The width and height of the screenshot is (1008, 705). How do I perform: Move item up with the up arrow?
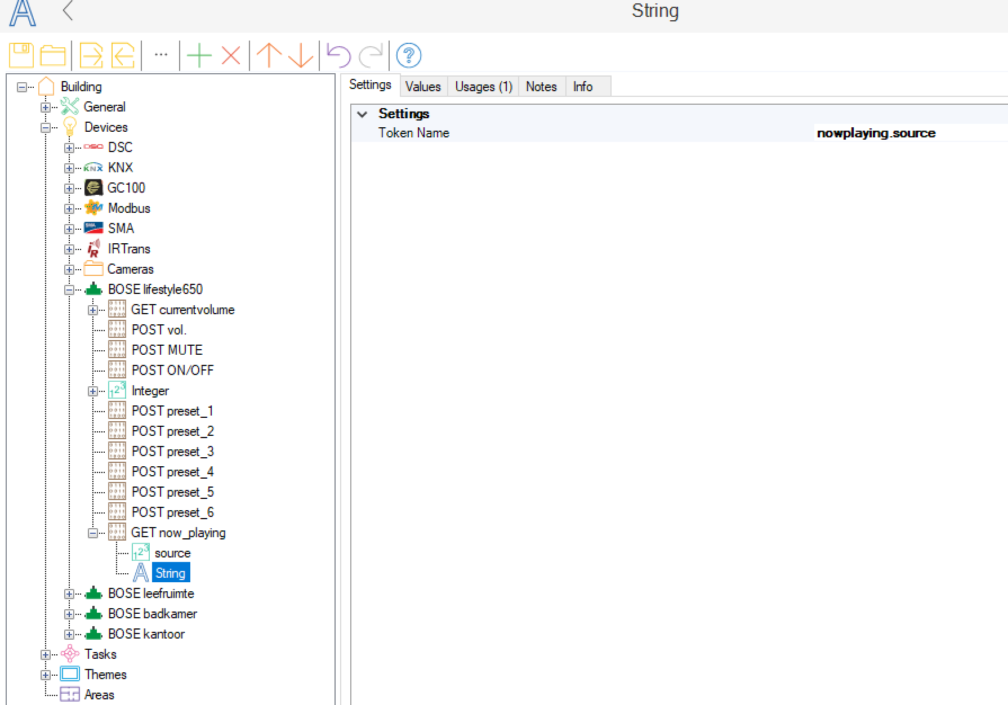(x=269, y=55)
